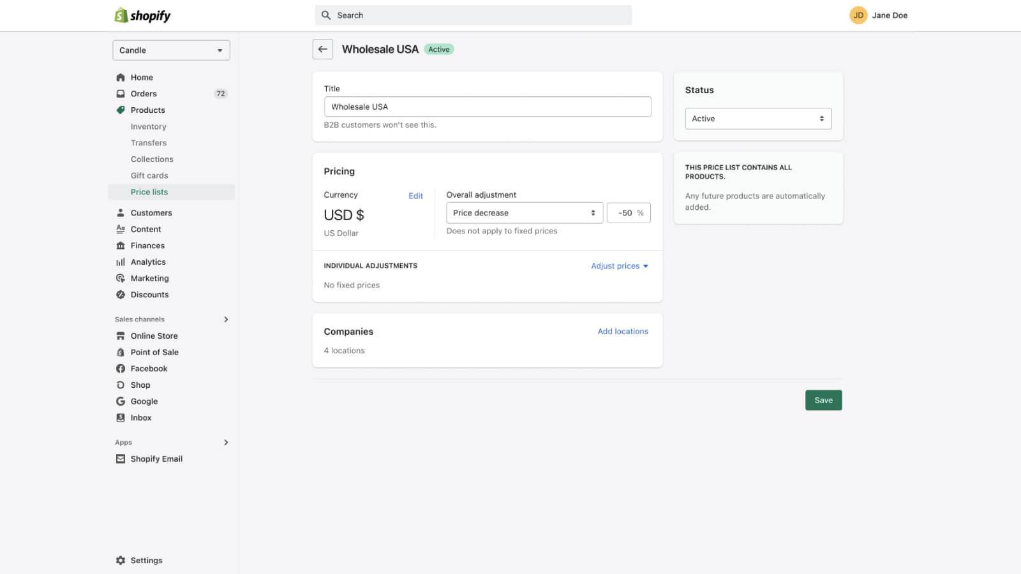Click the Wholesale USA title field
This screenshot has width=1021, height=574.
487,107
